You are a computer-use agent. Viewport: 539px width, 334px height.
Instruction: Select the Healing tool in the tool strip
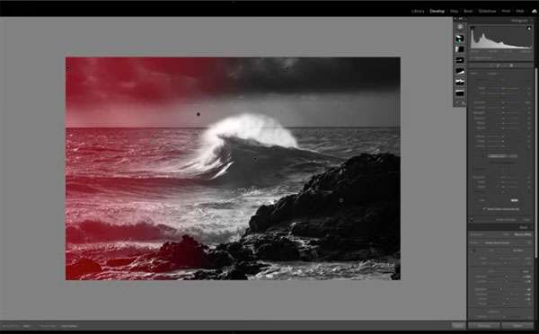pyautogui.click(x=498, y=66)
